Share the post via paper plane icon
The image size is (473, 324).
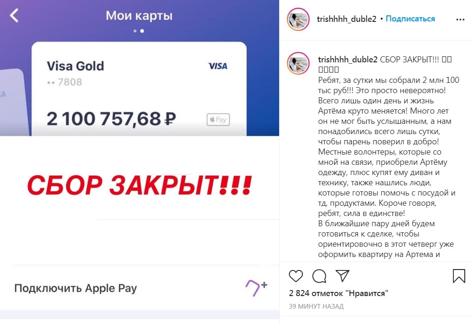(x=343, y=276)
